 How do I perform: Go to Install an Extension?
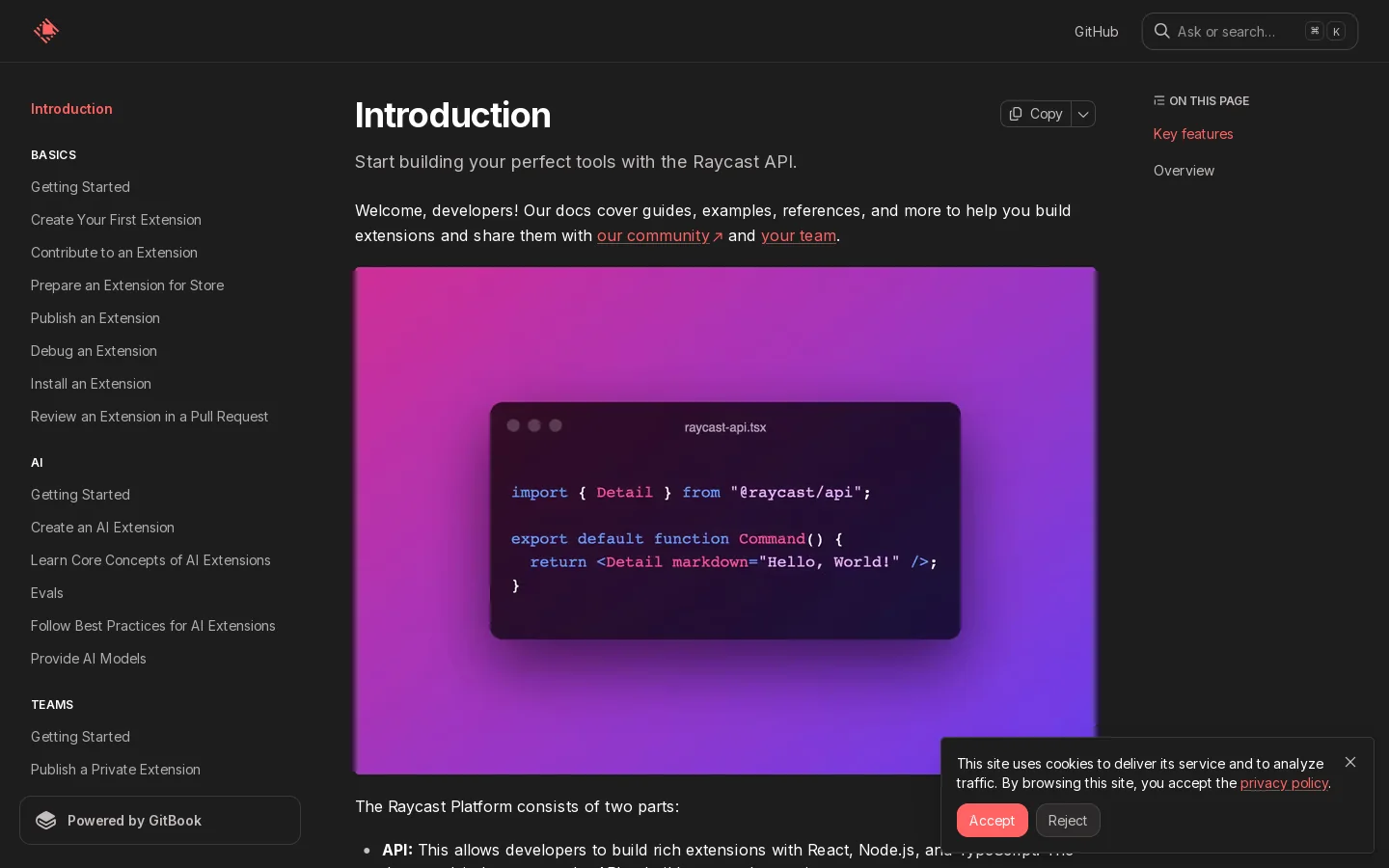tap(91, 384)
